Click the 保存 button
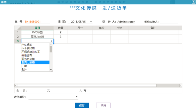The height and width of the screenshot is (112, 196). coord(82,105)
